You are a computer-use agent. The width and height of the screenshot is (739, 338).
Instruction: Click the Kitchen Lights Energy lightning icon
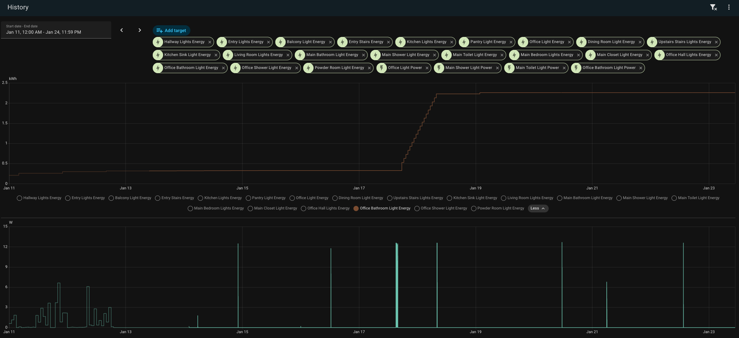(x=400, y=42)
